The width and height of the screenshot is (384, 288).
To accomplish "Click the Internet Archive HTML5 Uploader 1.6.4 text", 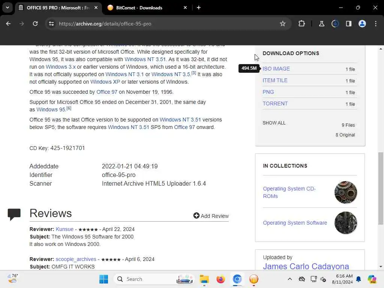I will tap(154, 184).
